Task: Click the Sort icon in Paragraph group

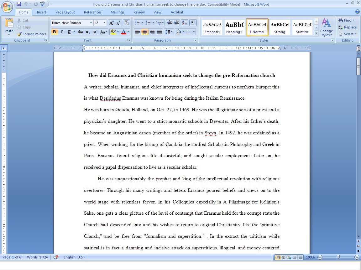Action: 184,23
